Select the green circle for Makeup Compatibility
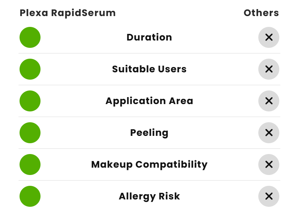 (x=30, y=165)
